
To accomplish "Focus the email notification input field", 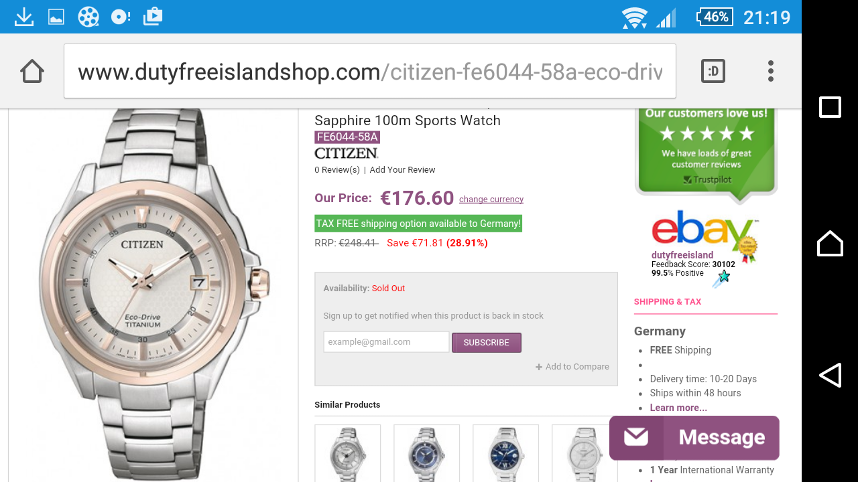I will [x=386, y=342].
